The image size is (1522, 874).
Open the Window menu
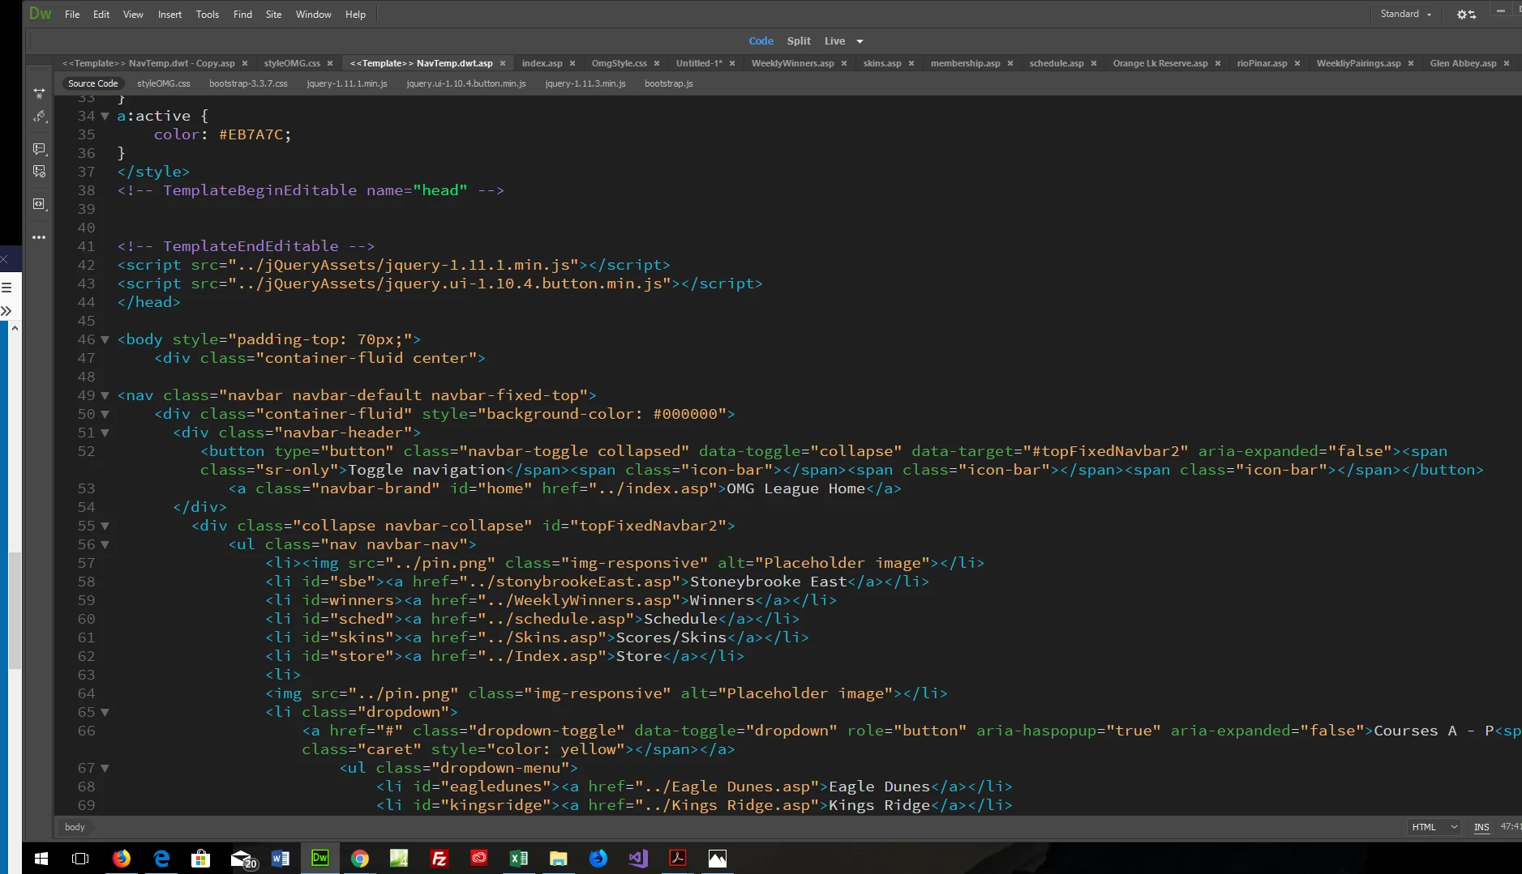[x=314, y=15]
